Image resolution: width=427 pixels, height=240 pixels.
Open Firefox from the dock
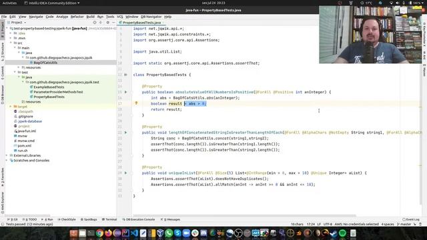click(x=108, y=233)
